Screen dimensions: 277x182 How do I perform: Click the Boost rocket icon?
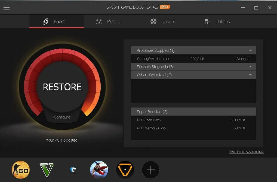click(x=46, y=21)
